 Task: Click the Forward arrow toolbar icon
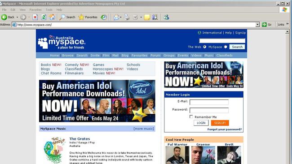23,17
